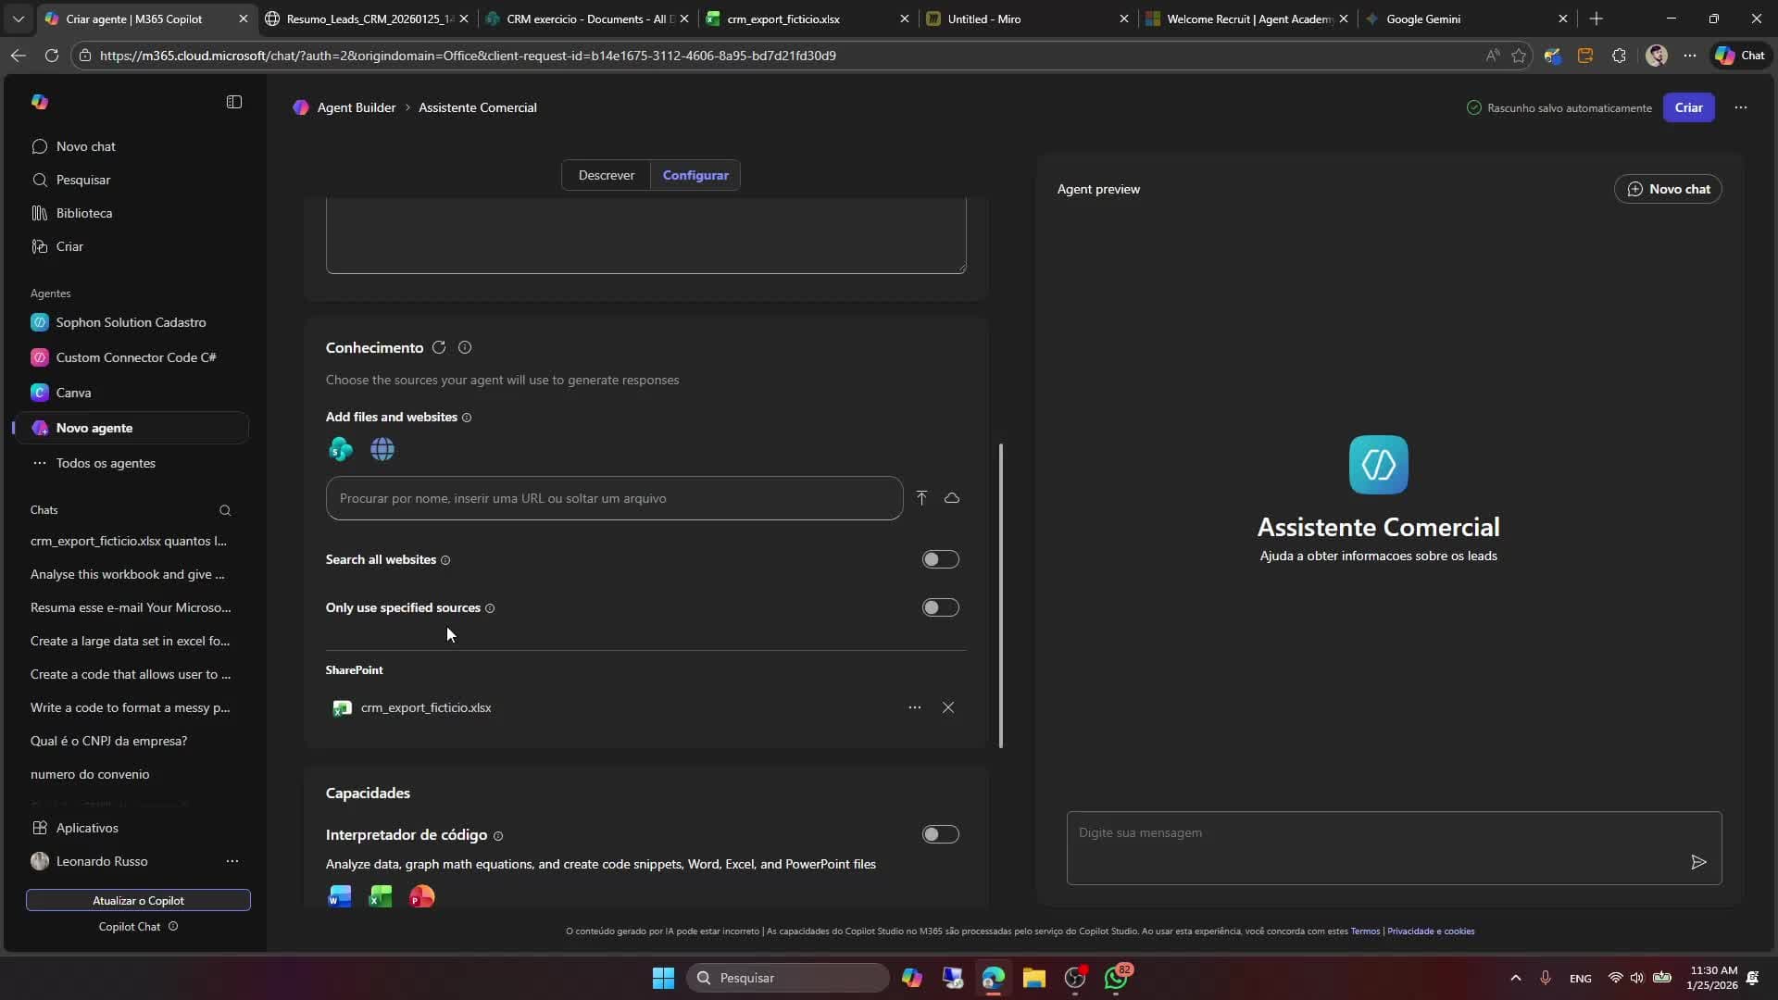This screenshot has width=1778, height=1000.
Task: Click the PowerPoint icon under code interpreter
Action: pos(421,896)
